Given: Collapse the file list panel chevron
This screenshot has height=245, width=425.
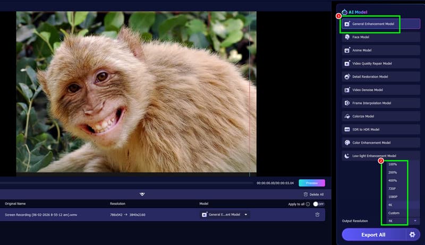Looking at the screenshot, I should click(x=142, y=194).
